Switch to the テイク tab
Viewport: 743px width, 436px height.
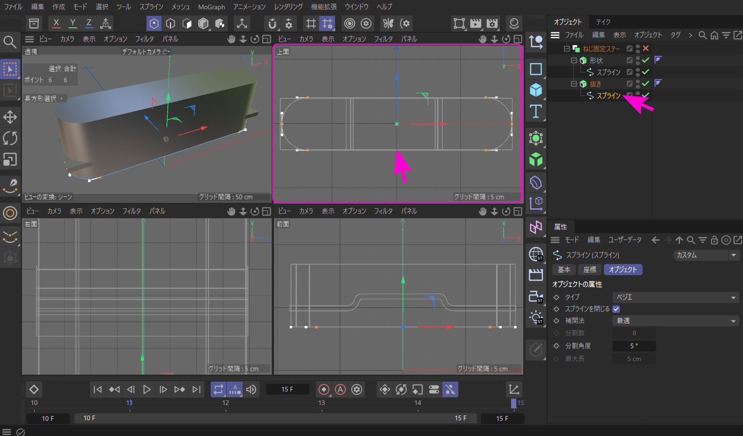click(x=603, y=22)
